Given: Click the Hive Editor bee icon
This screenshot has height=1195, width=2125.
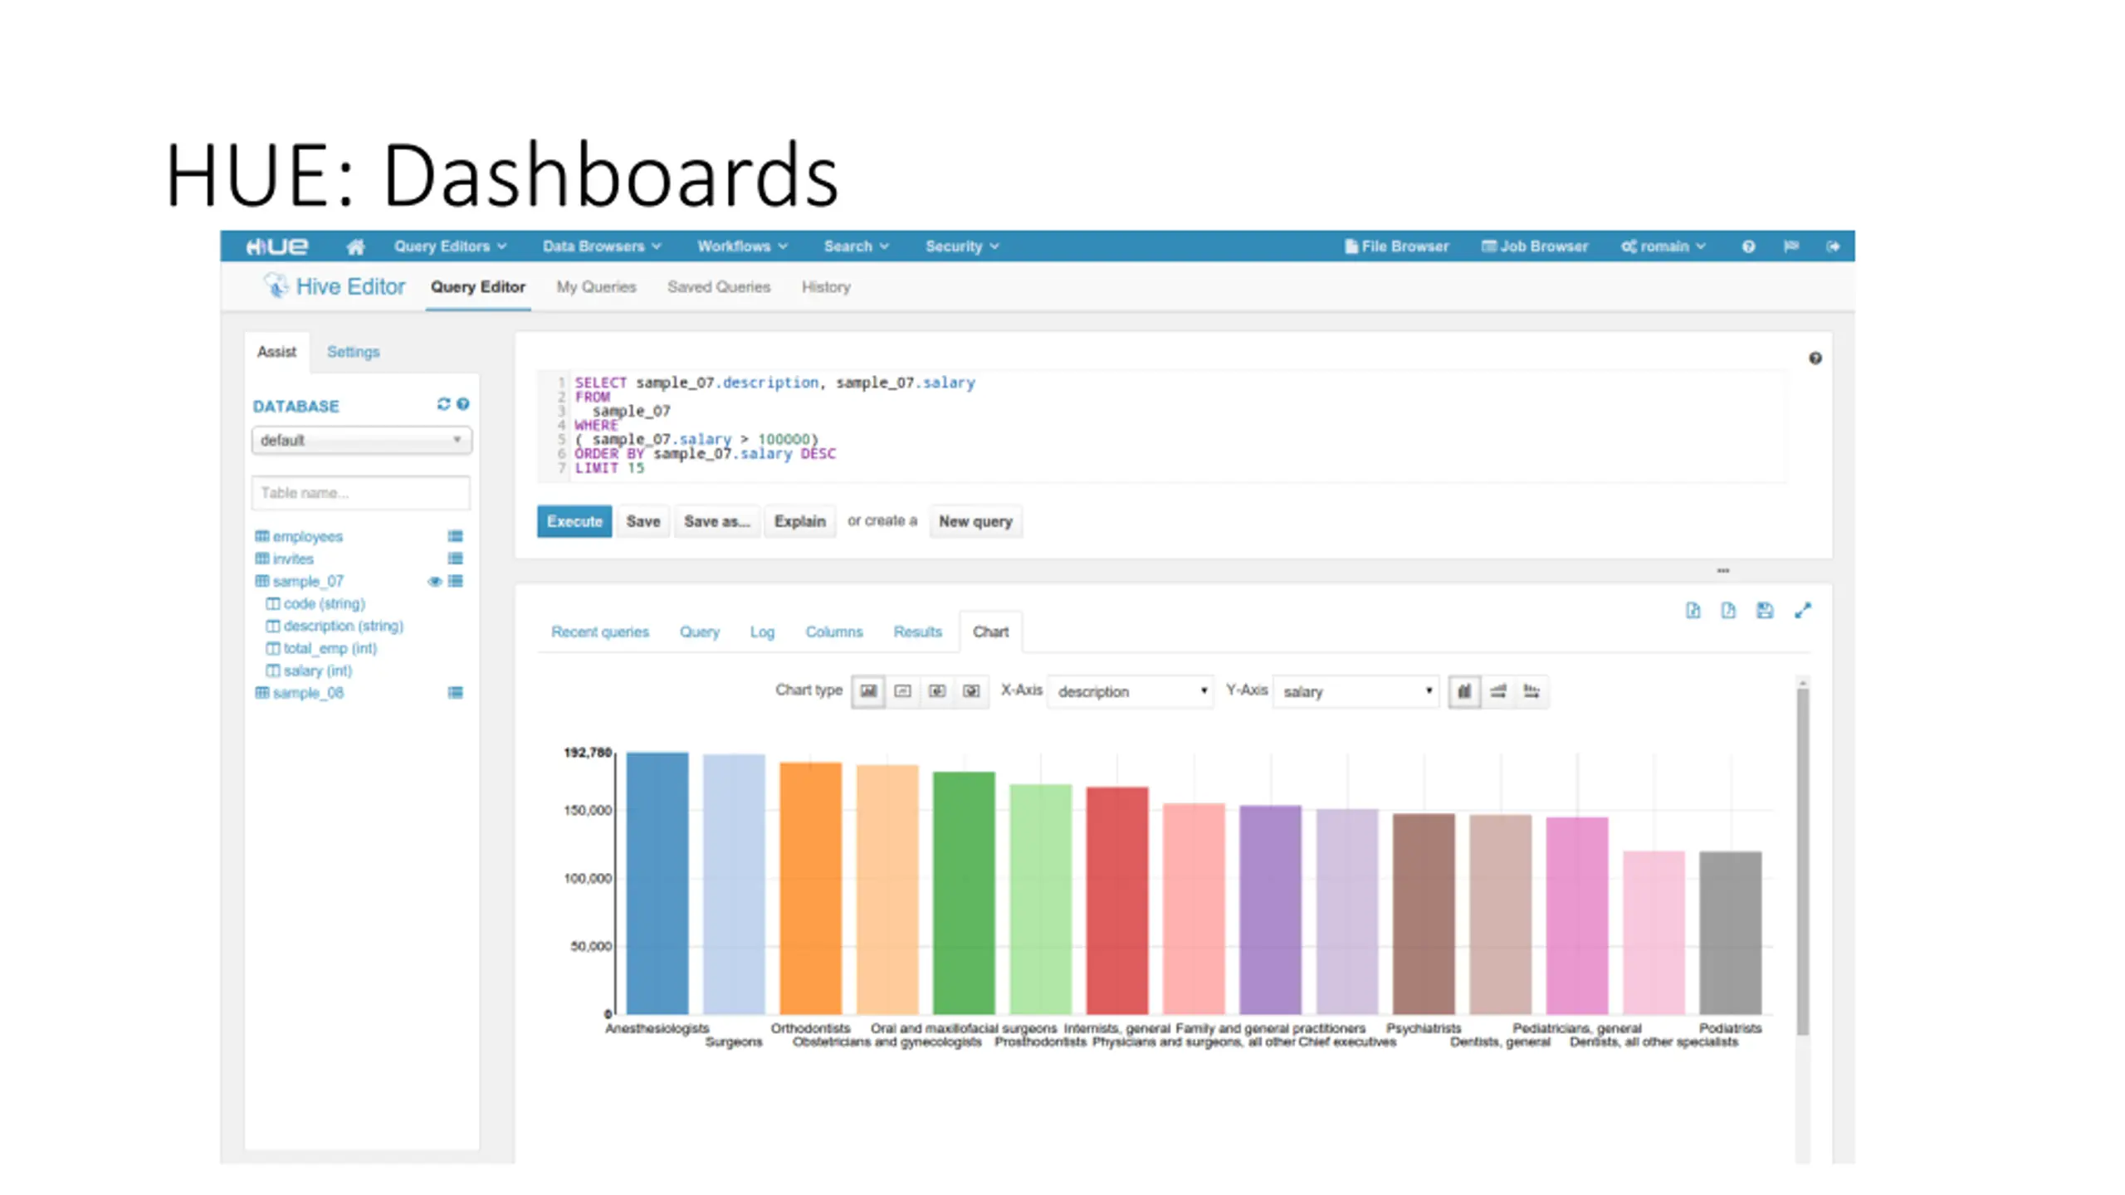Looking at the screenshot, I should (x=276, y=285).
